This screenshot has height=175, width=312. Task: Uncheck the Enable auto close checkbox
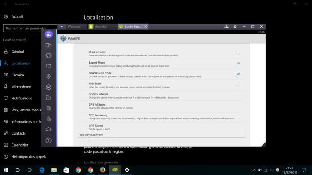pos(238,74)
